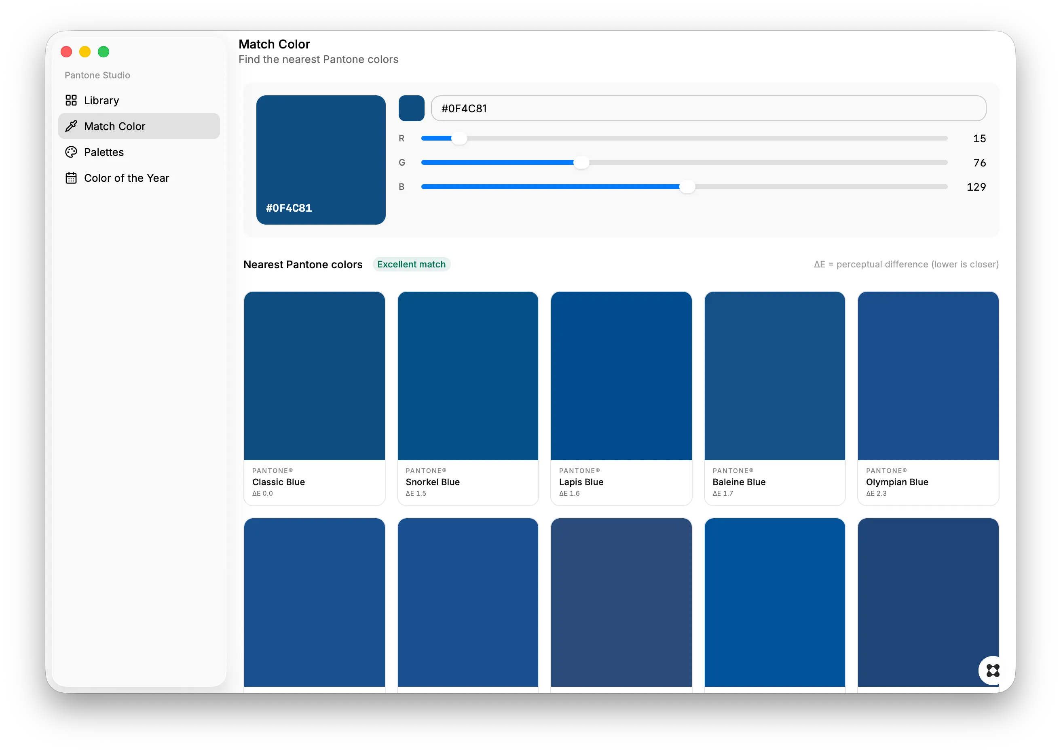1061x753 pixels.
Task: Open the Library section
Action: coord(139,100)
